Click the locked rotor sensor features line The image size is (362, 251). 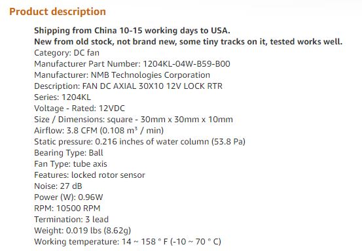click(90, 175)
